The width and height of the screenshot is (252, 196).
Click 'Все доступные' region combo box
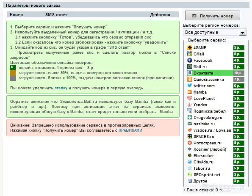[215, 32]
